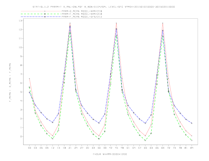
Task: Click the red solid legend line sample
Action: 41,11
